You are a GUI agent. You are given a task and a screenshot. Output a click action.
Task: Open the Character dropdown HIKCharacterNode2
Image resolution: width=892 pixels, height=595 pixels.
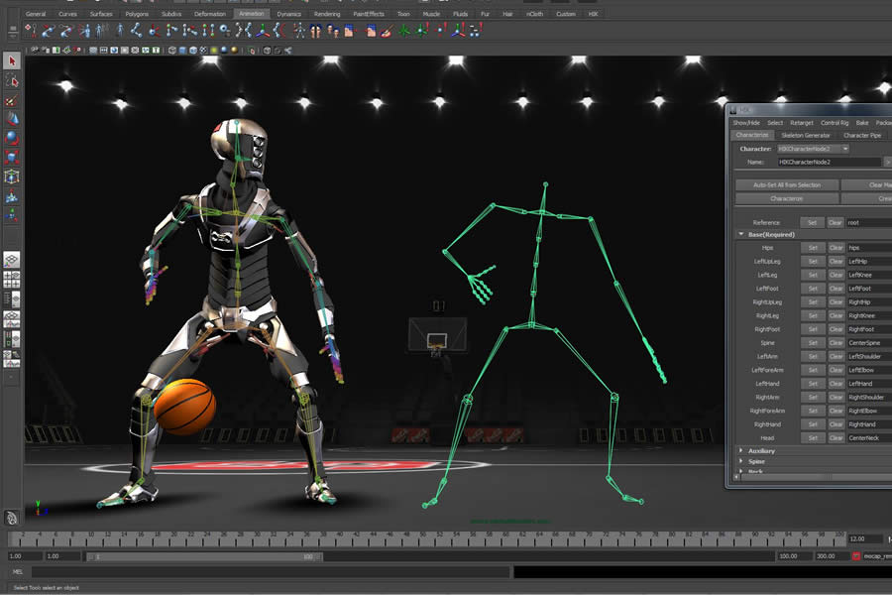pos(812,149)
